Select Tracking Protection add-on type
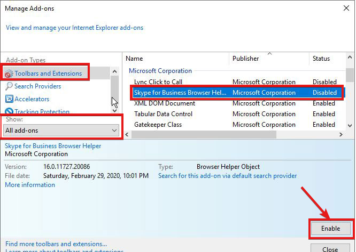The image size is (356, 252). 42,111
